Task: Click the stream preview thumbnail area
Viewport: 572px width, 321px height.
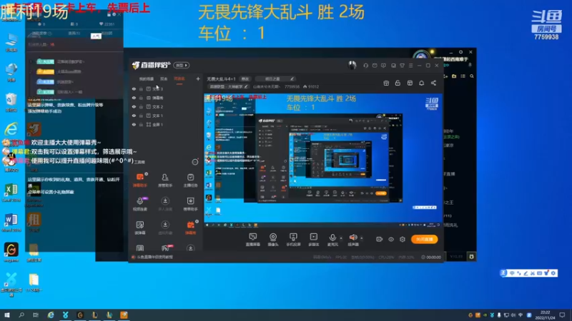Action: click(323, 161)
